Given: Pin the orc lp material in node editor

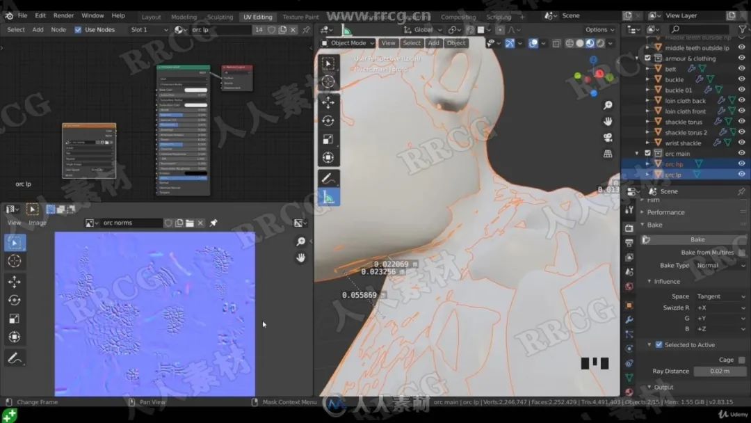Looking at the screenshot, I should [x=306, y=30].
